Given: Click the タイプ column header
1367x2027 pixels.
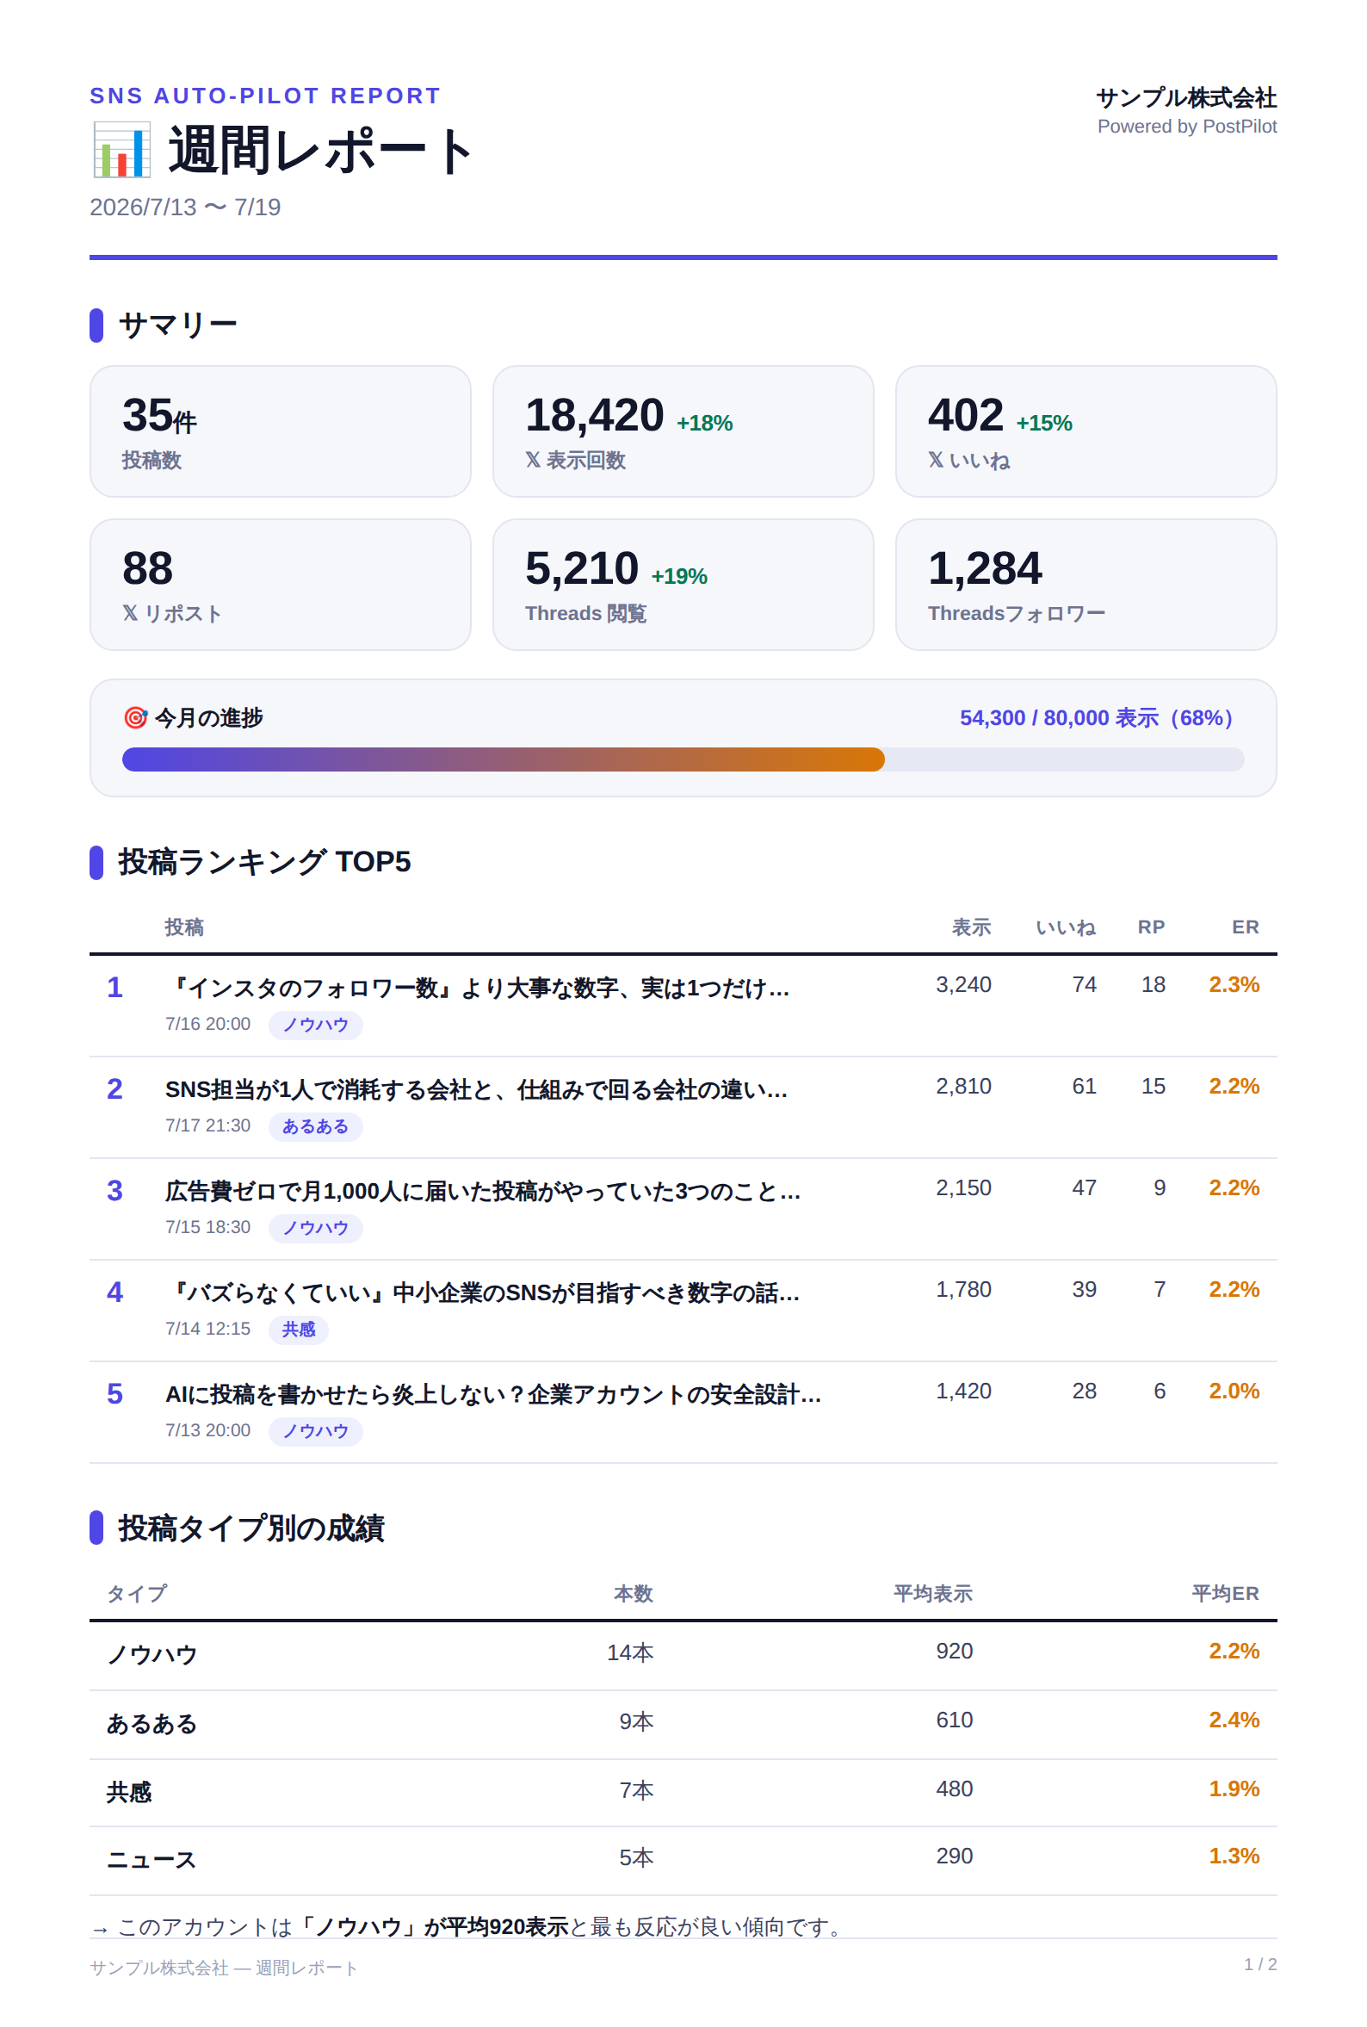Looking at the screenshot, I should (x=137, y=1594).
